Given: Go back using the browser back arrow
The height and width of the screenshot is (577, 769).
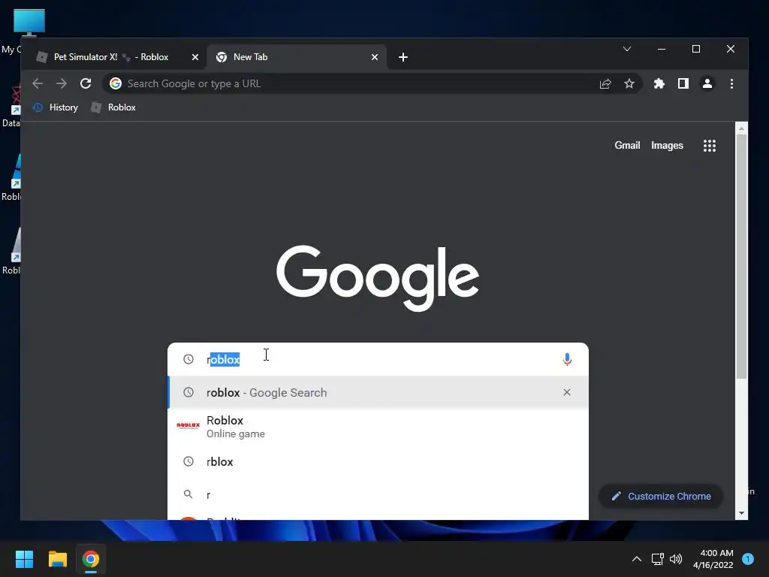Looking at the screenshot, I should click(x=38, y=83).
